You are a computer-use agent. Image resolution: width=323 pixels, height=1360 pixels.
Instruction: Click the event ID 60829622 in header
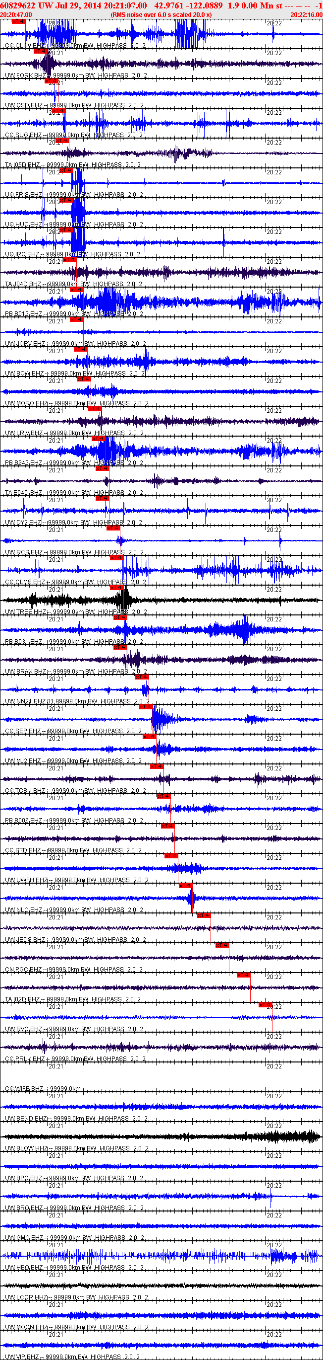(x=18, y=5)
